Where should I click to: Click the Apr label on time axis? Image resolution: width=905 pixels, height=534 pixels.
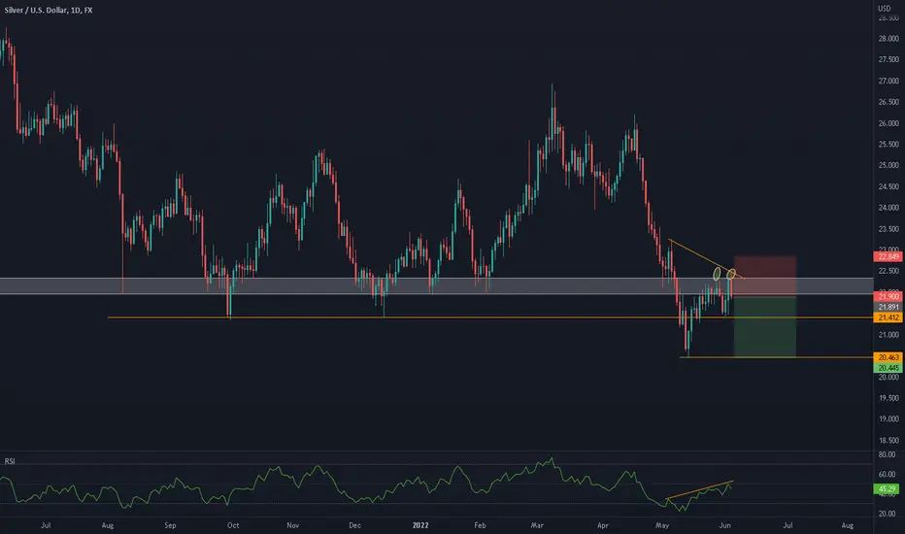pos(603,525)
